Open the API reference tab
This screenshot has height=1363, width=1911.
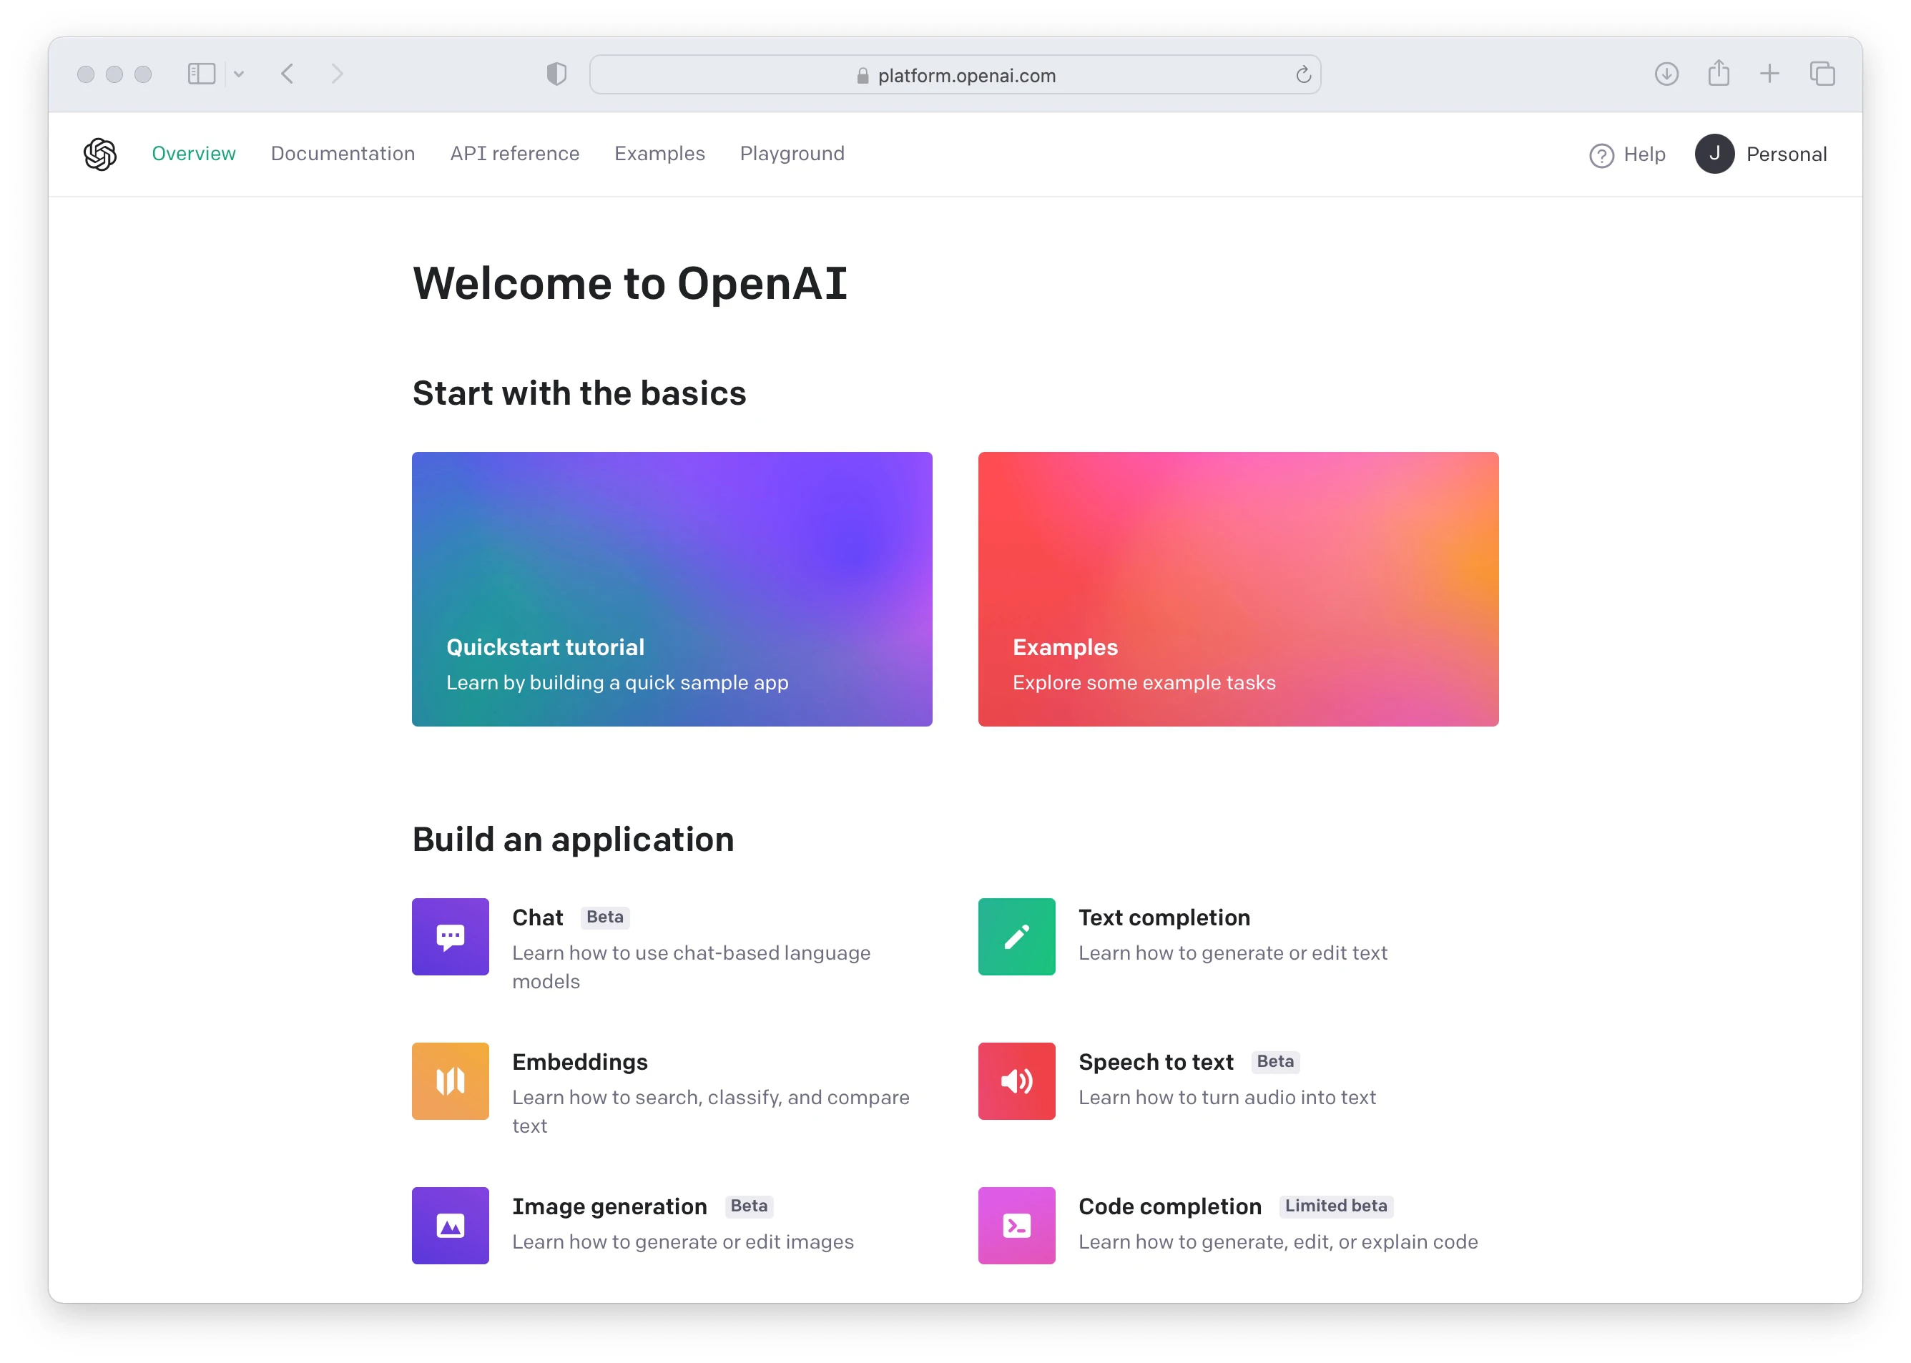click(514, 154)
